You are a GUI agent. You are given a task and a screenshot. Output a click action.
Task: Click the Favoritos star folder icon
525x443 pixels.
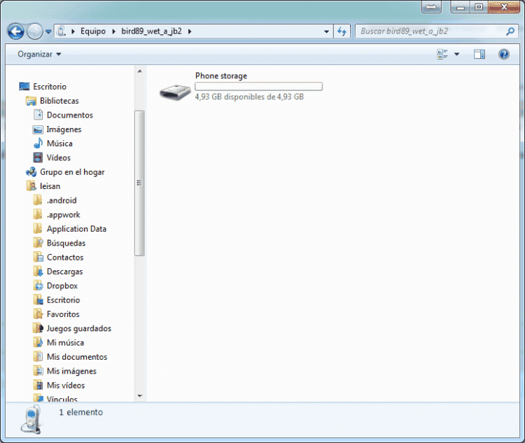pyautogui.click(x=38, y=314)
